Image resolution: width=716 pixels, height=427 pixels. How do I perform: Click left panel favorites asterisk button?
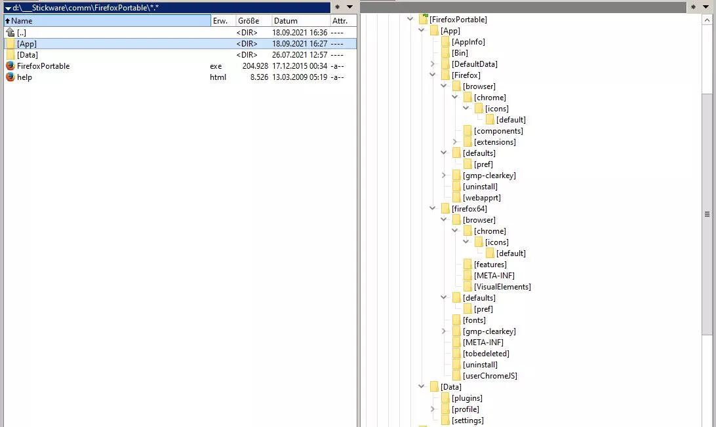337,7
